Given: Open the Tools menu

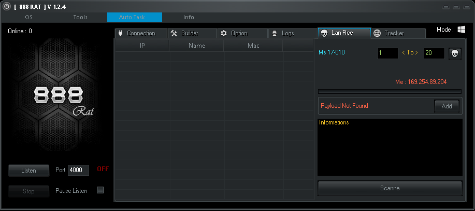Looking at the screenshot, I should click(x=80, y=17).
